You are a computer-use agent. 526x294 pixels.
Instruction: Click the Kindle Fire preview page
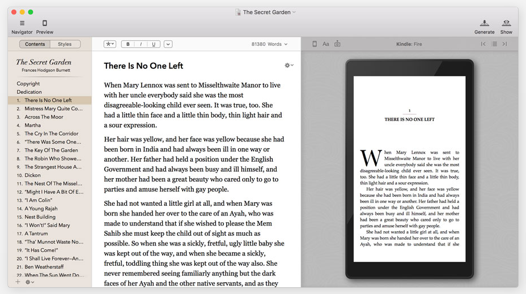[x=409, y=169]
